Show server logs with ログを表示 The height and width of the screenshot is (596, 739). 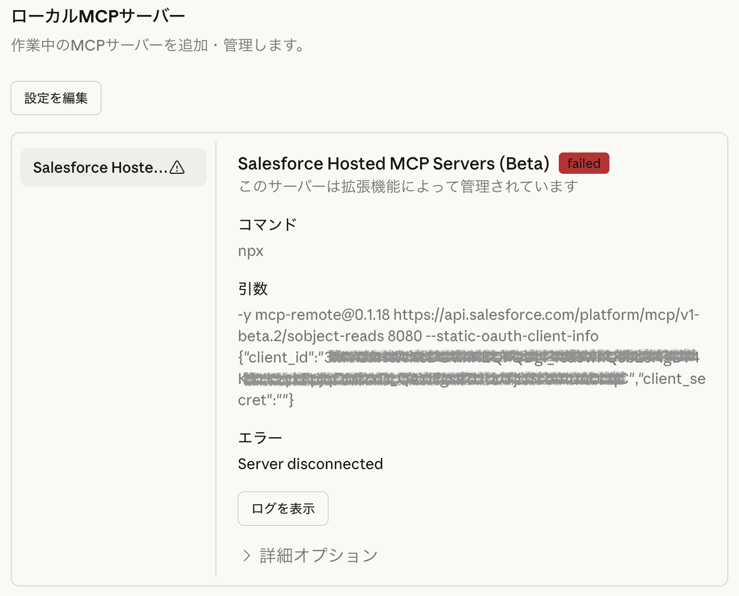(283, 508)
